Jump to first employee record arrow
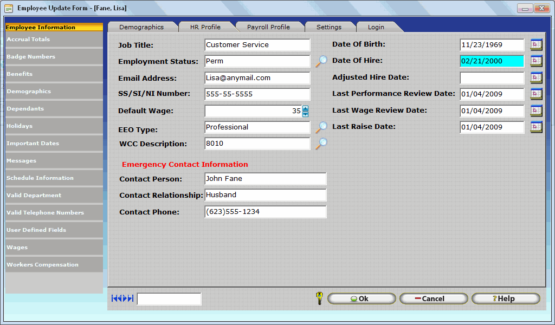 (x=114, y=298)
